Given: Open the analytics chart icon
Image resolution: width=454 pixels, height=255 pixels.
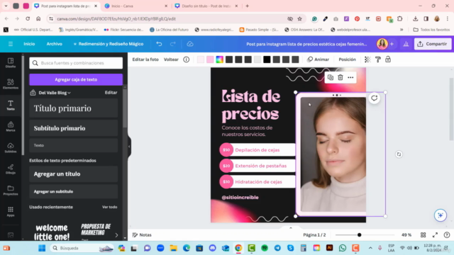Looking at the screenshot, I should point(406,44).
